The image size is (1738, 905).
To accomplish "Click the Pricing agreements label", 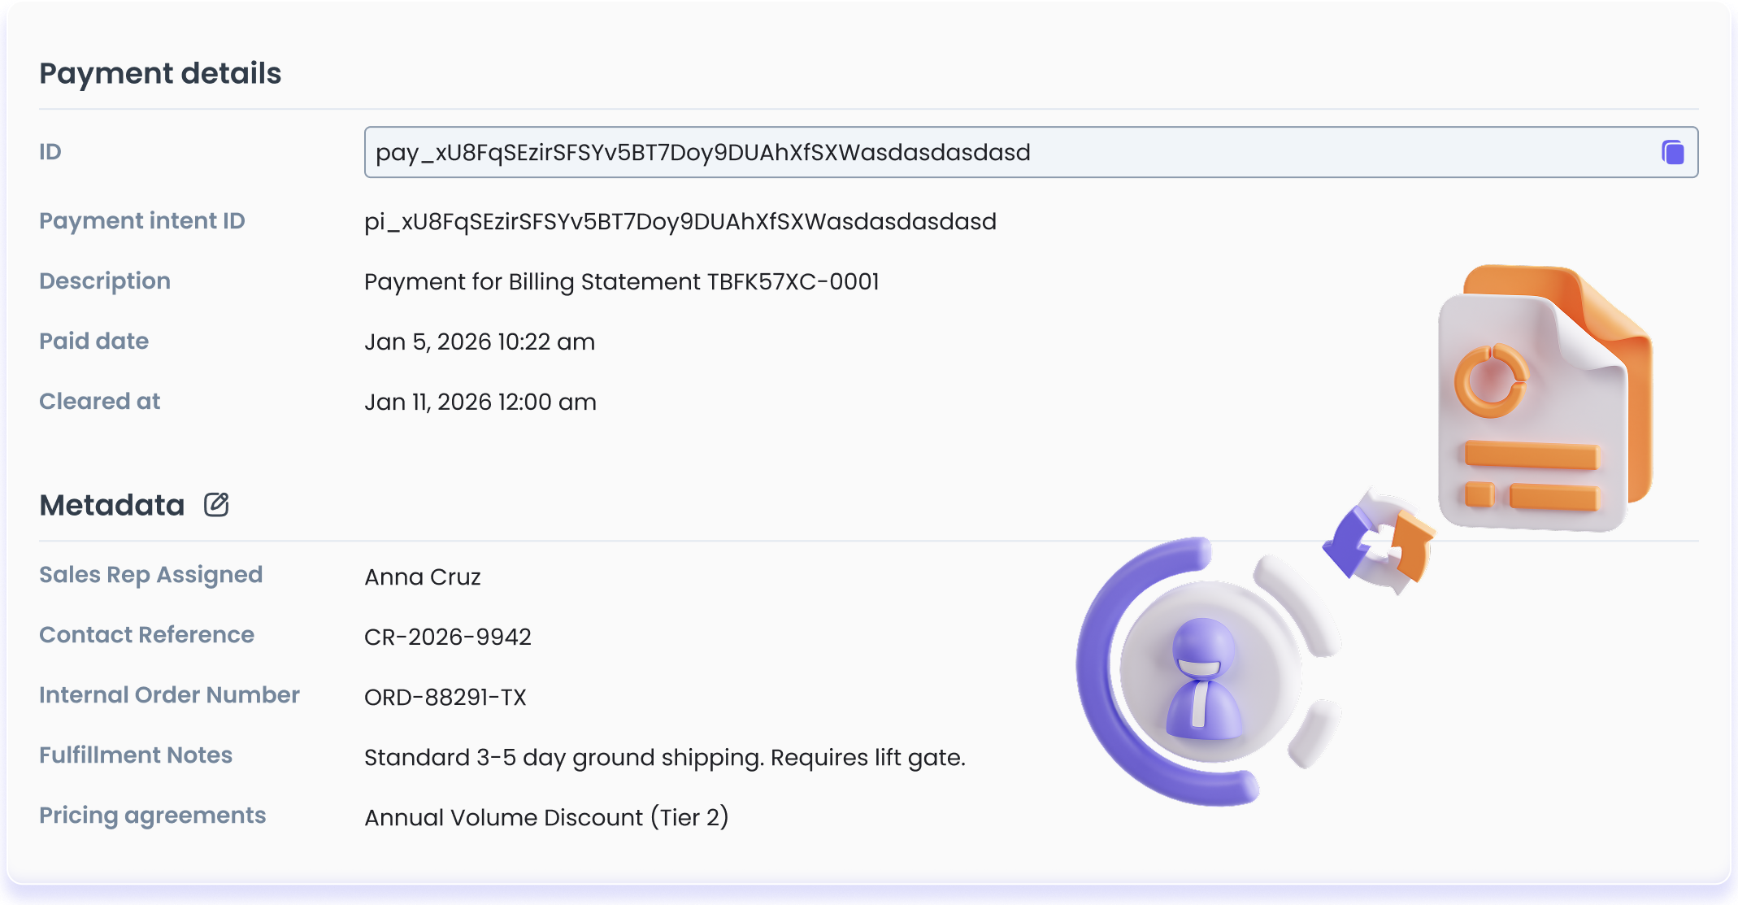I will click(152, 815).
